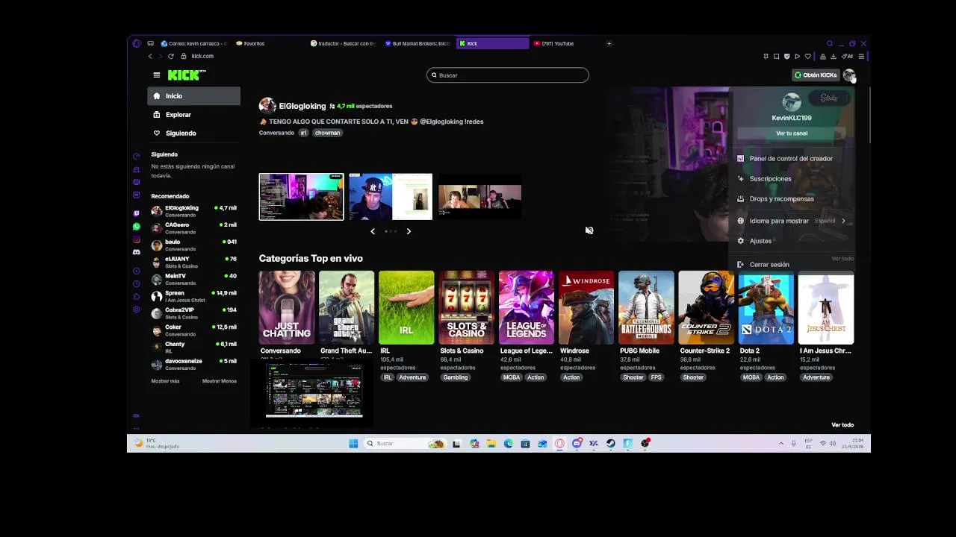Screen dimensions: 956x537
Task: Open Just Chatting Conversando category card
Action: (x=287, y=307)
